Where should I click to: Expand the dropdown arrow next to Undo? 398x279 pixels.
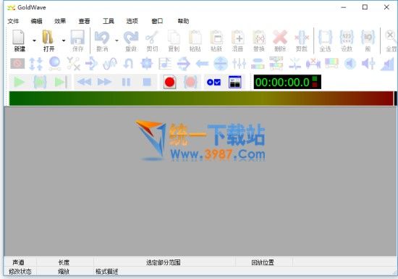[x=117, y=41]
